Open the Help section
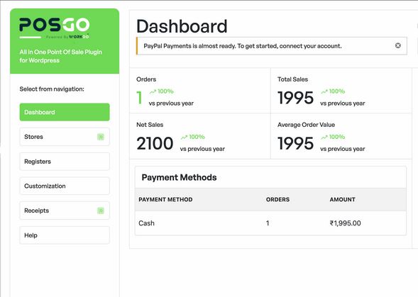 tap(65, 235)
